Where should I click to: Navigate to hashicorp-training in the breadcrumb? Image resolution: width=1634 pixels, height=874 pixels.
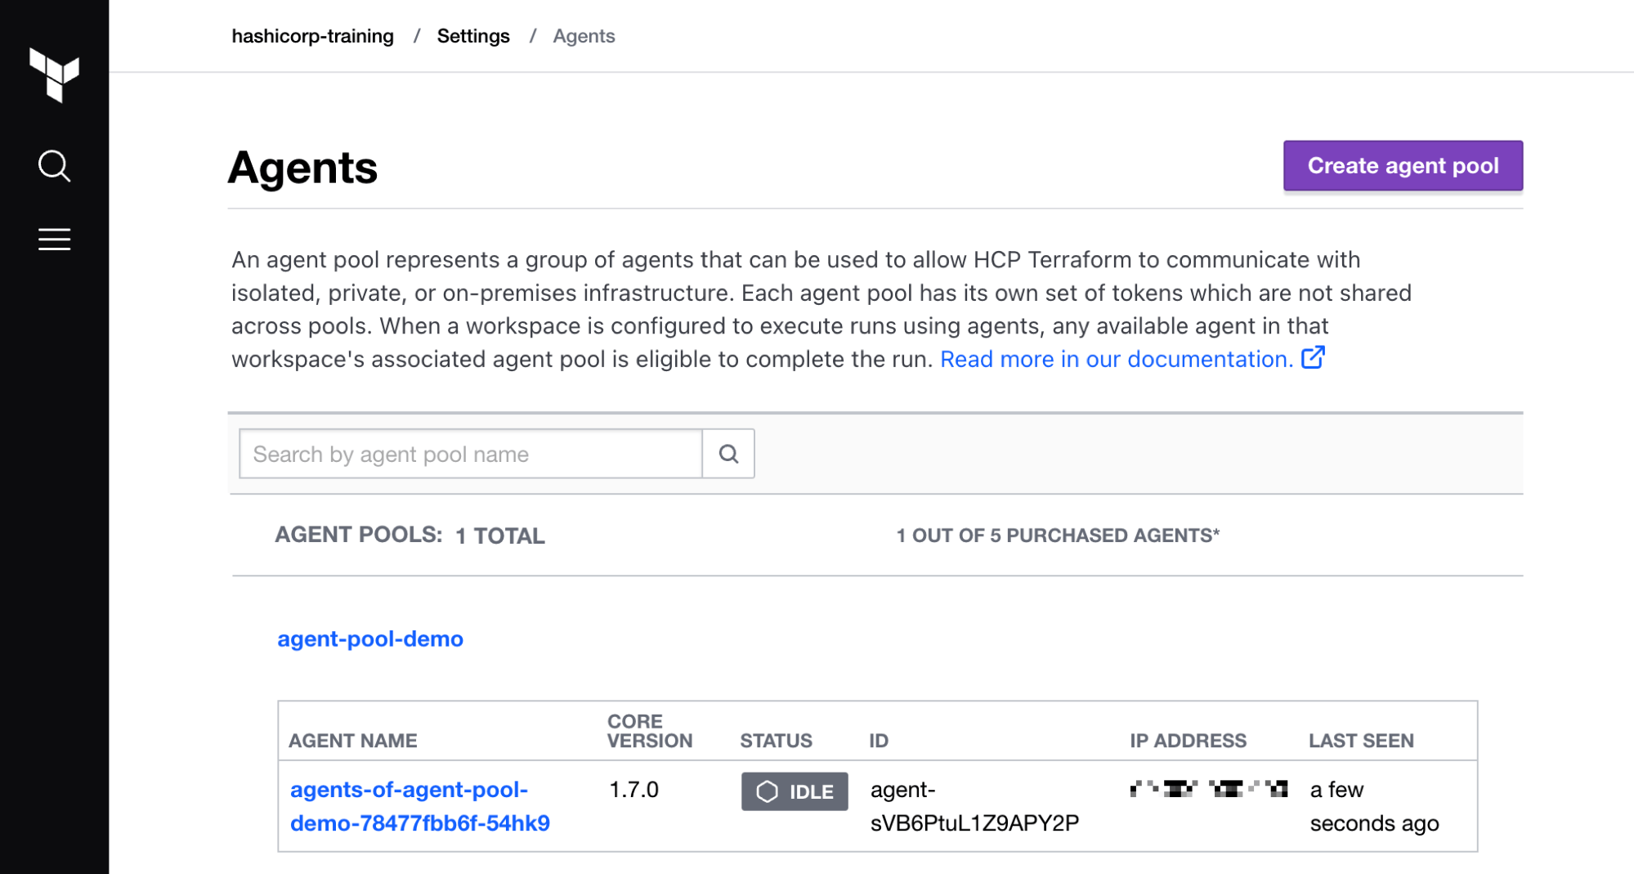(312, 35)
